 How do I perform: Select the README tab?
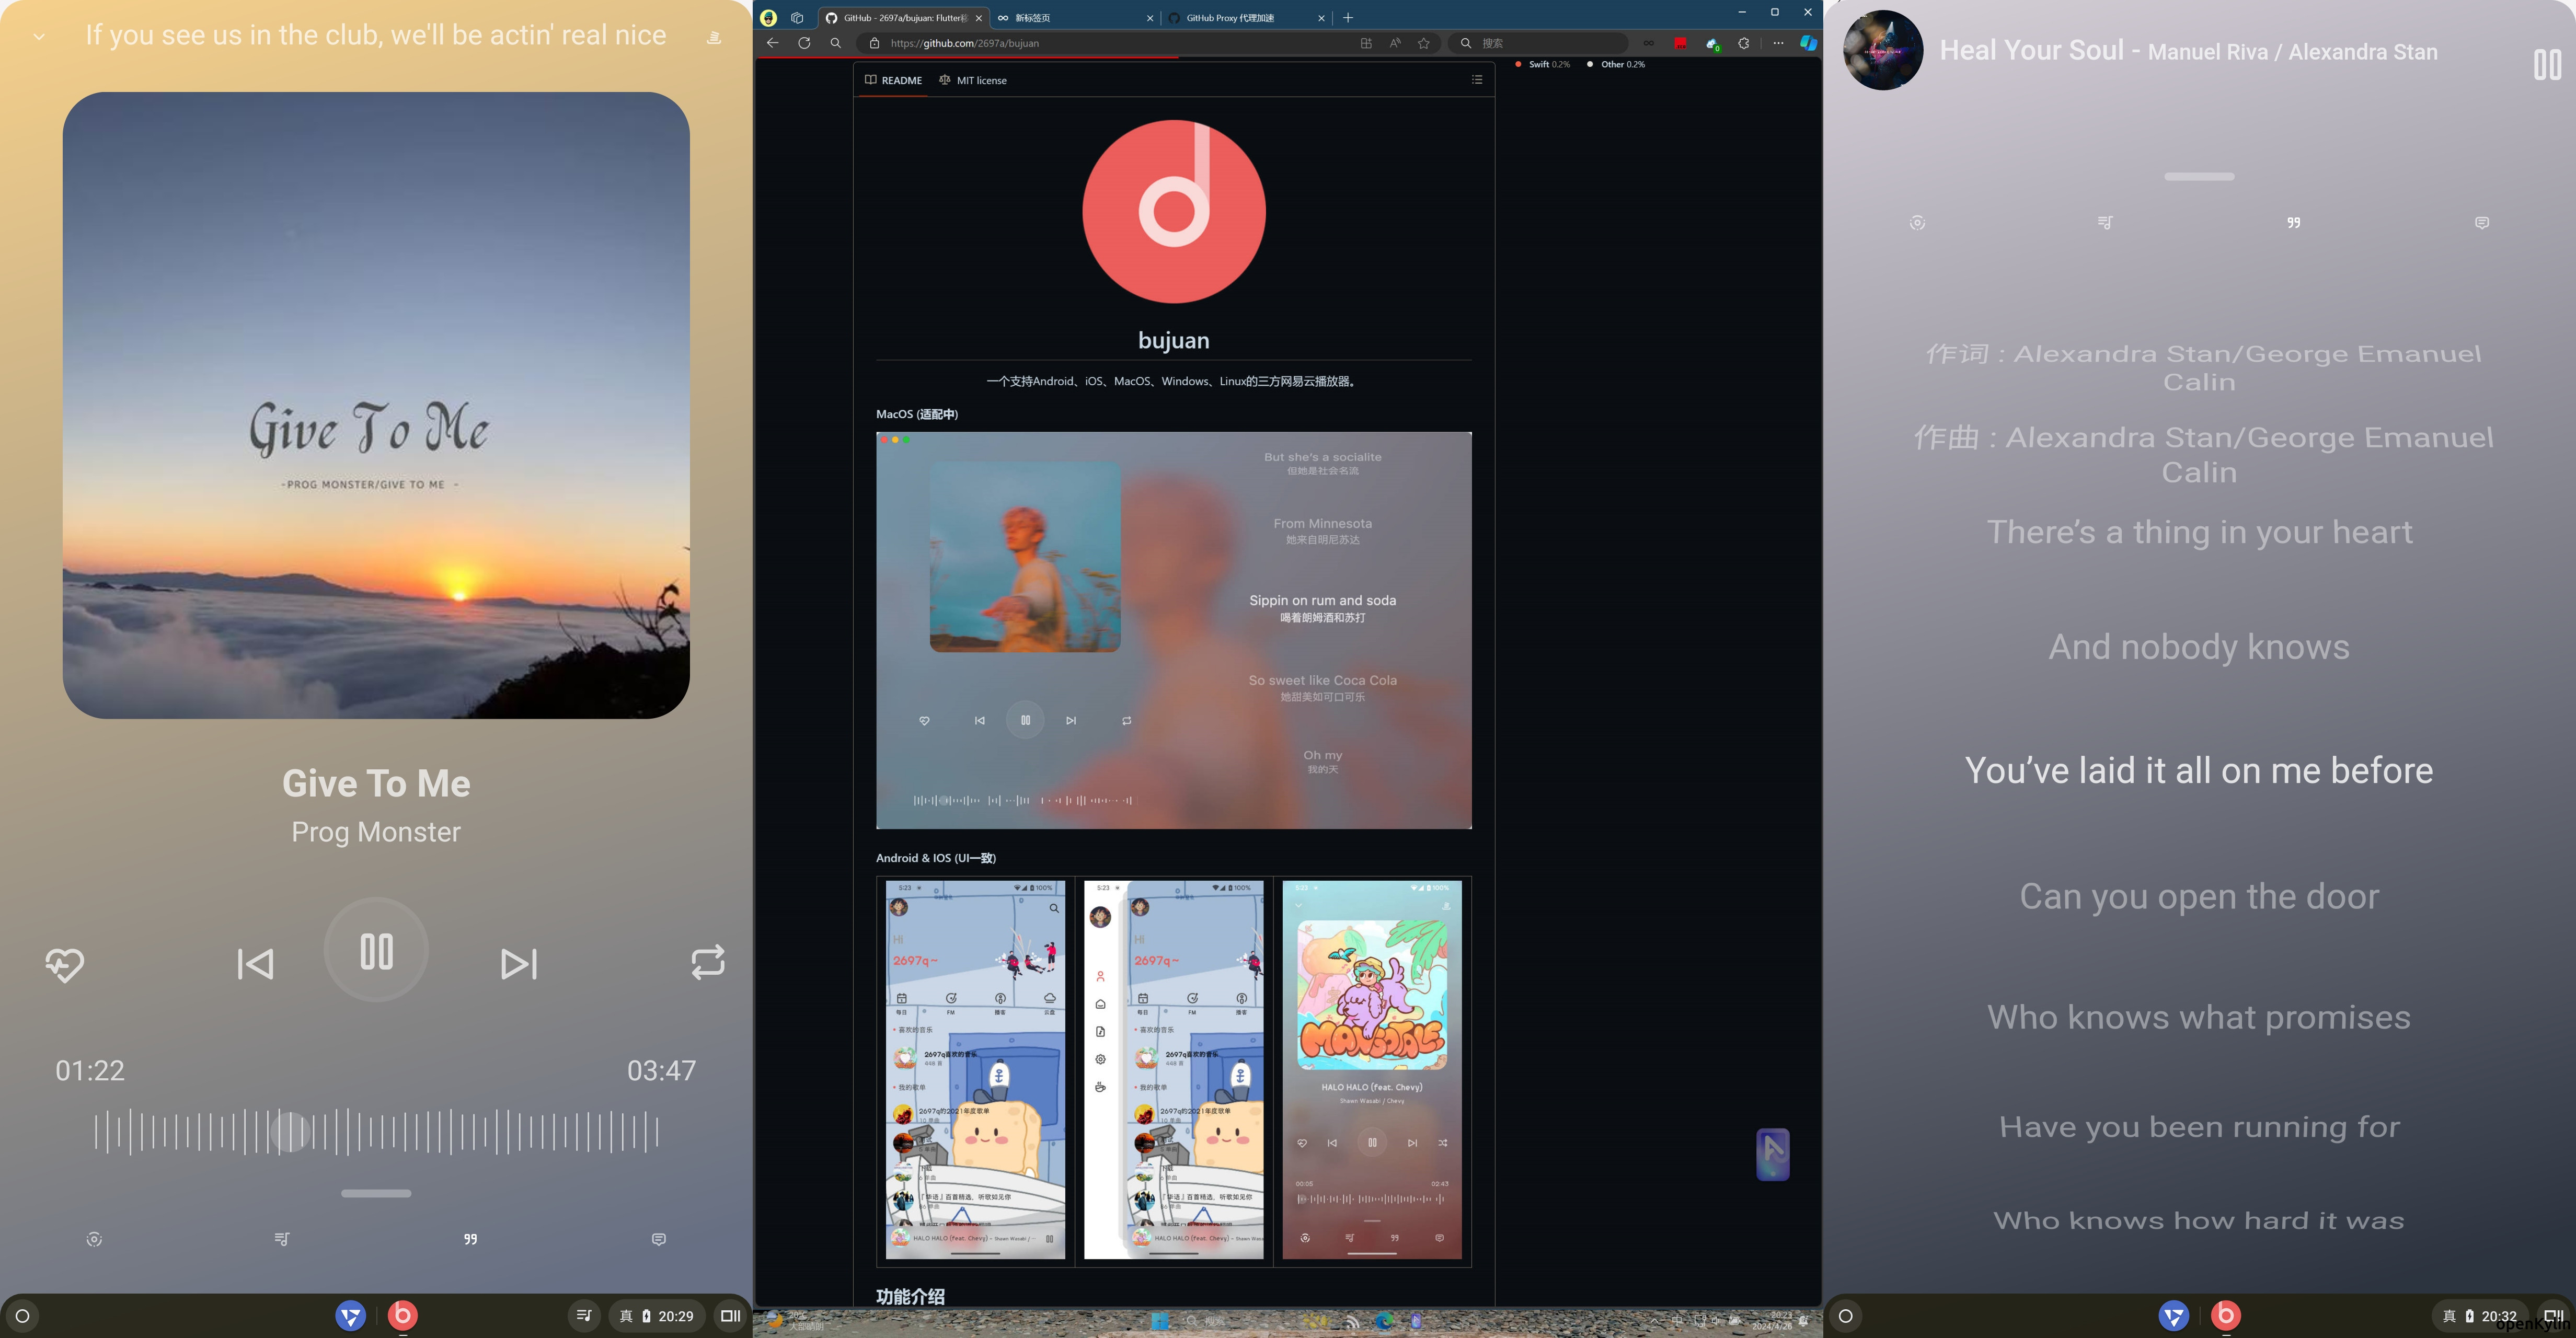[894, 80]
